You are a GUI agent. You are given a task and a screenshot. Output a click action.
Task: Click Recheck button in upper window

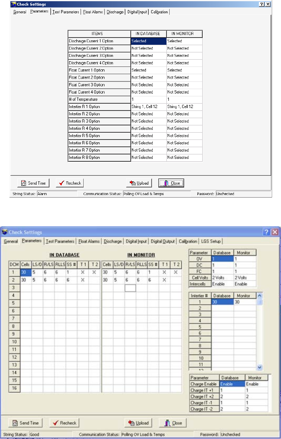click(x=70, y=183)
